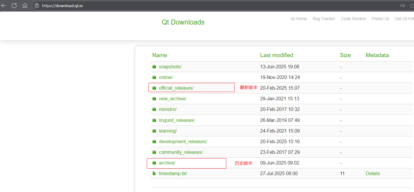Click the date 09-Jun-2025 09:02
414x192 pixels.
[280, 163]
